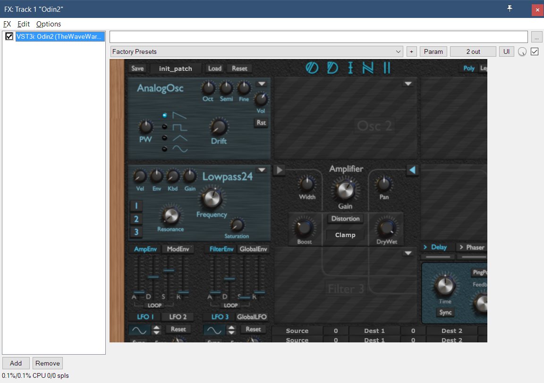Image resolution: width=544 pixels, height=383 pixels.
Task: Toggle oscillator input 1 on the filter
Action: coord(136,206)
